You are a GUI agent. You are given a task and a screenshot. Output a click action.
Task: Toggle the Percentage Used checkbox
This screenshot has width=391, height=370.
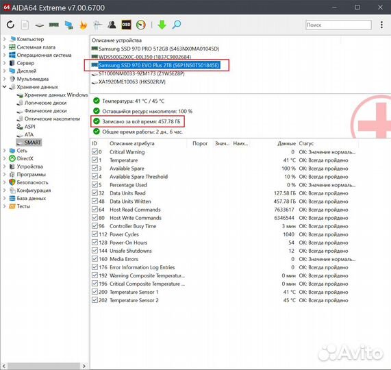[x=94, y=184]
